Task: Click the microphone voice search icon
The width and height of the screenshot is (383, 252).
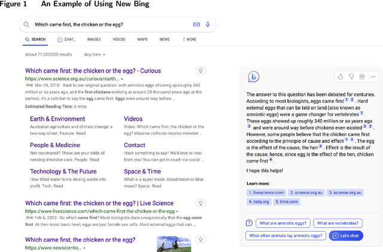Action: pos(208,24)
